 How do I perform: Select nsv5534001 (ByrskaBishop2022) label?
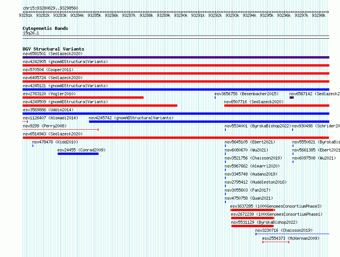tap(258, 126)
